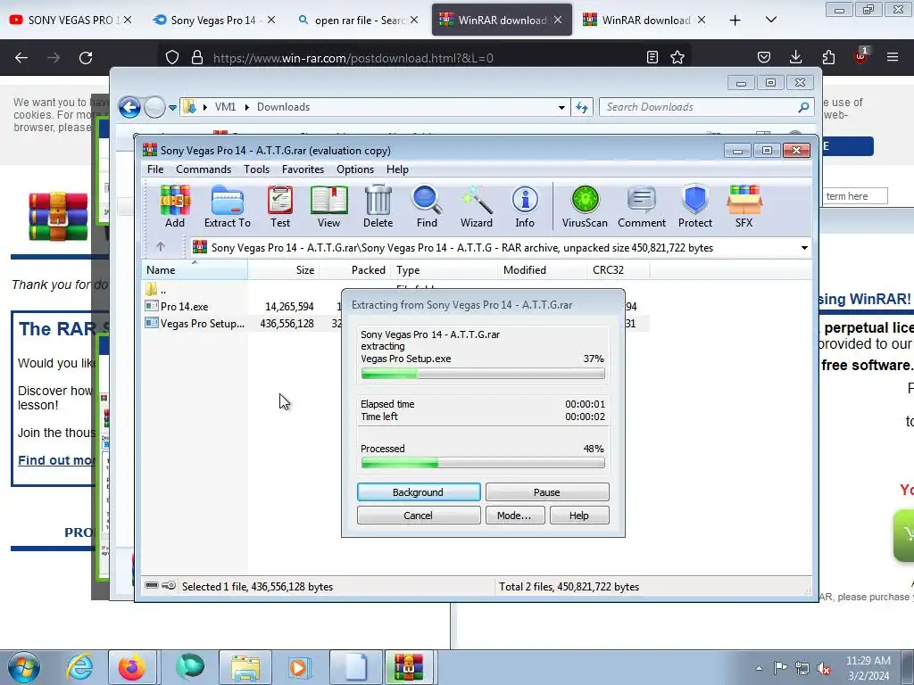Screen dimensions: 914x685
Task: Pause the extraction
Action: pos(547,492)
